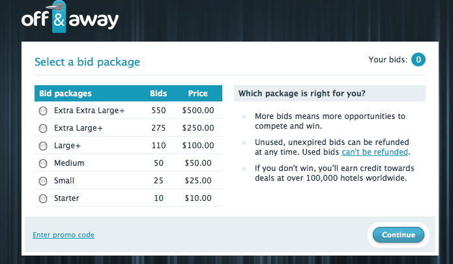Open the "can't be refunded" link

[x=375, y=152]
